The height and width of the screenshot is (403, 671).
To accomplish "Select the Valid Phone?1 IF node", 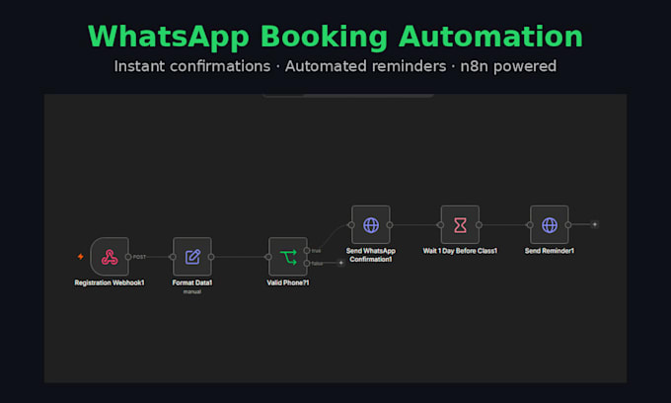I will pos(287,257).
